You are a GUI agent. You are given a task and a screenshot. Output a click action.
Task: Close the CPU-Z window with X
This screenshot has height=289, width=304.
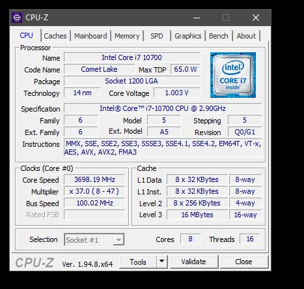(x=256, y=18)
